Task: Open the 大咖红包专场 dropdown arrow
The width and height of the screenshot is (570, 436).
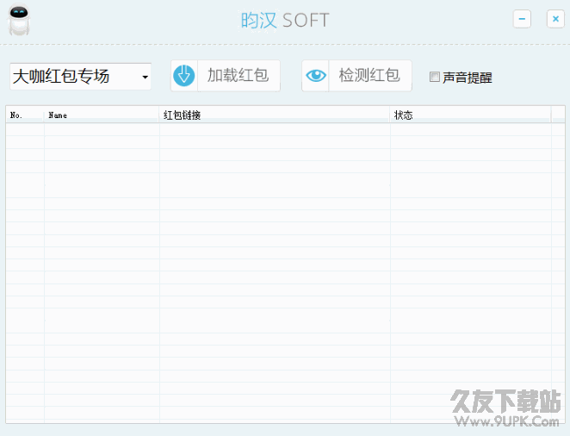Action: [145, 77]
